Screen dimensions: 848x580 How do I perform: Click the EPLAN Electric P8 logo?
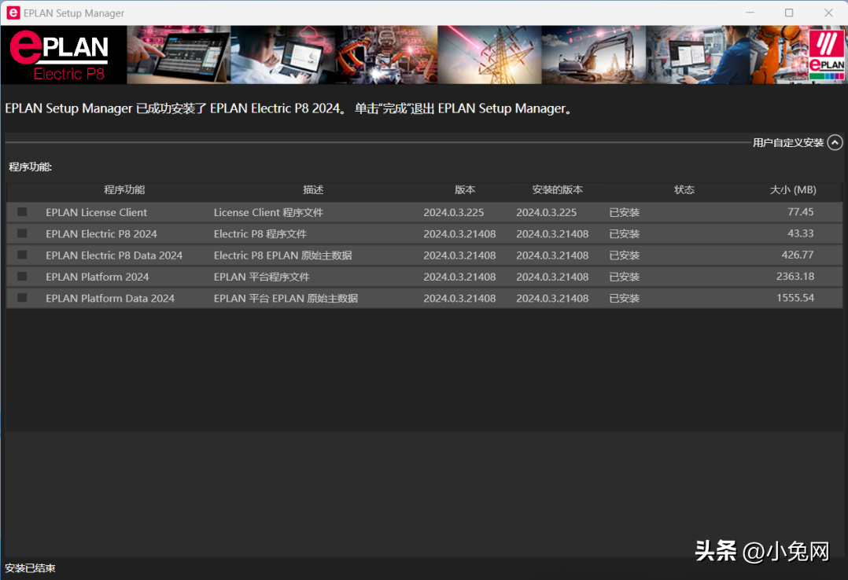(63, 55)
